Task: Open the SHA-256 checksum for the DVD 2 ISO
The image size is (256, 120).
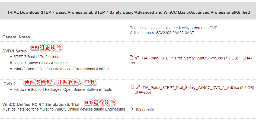Action: [142, 92]
